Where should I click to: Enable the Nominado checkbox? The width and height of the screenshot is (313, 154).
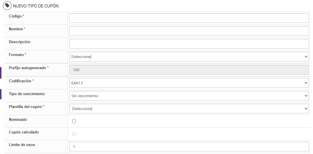tap(74, 121)
